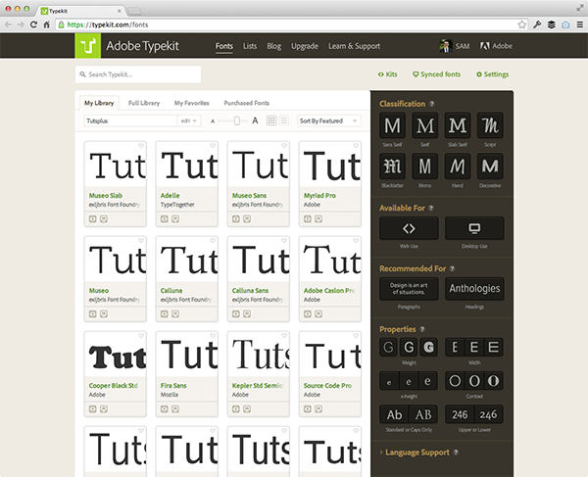The height and width of the screenshot is (477, 588).
Task: Click the large A size end
Action: point(255,120)
